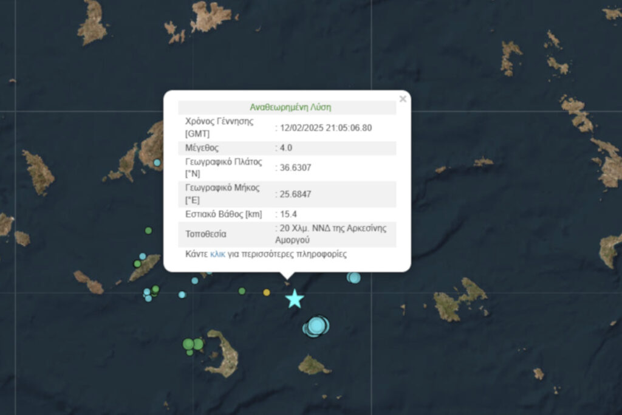Click the location text '20 Χλμ. ΝΝΔ της Αρκεσίνης Αμοργού'
The height and width of the screenshot is (415, 622).
(x=331, y=234)
